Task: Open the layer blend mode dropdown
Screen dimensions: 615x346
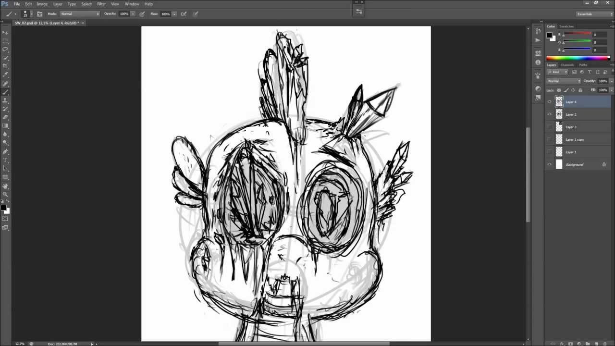Action: 564,81
